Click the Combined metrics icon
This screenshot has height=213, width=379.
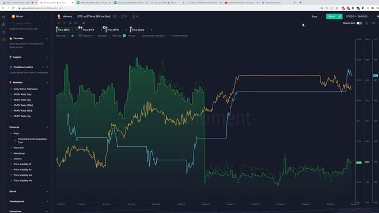(x=11, y=67)
